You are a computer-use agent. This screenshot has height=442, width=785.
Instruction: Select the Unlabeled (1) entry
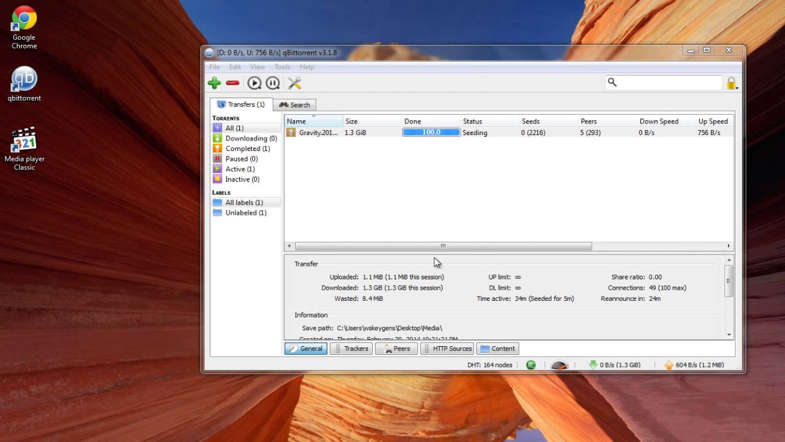click(x=245, y=213)
